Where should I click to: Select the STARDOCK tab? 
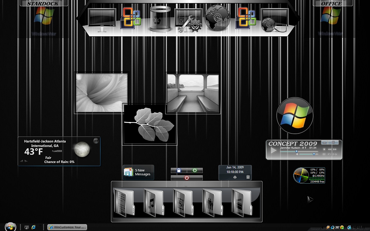point(43,3)
